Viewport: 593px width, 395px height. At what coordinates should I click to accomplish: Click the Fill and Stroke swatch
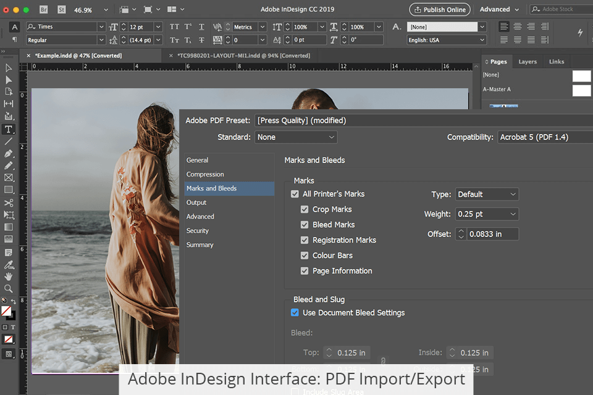coord(7,312)
